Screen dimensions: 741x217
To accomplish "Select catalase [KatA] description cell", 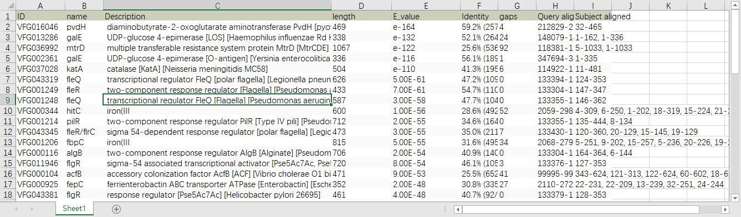I will click(217, 68).
